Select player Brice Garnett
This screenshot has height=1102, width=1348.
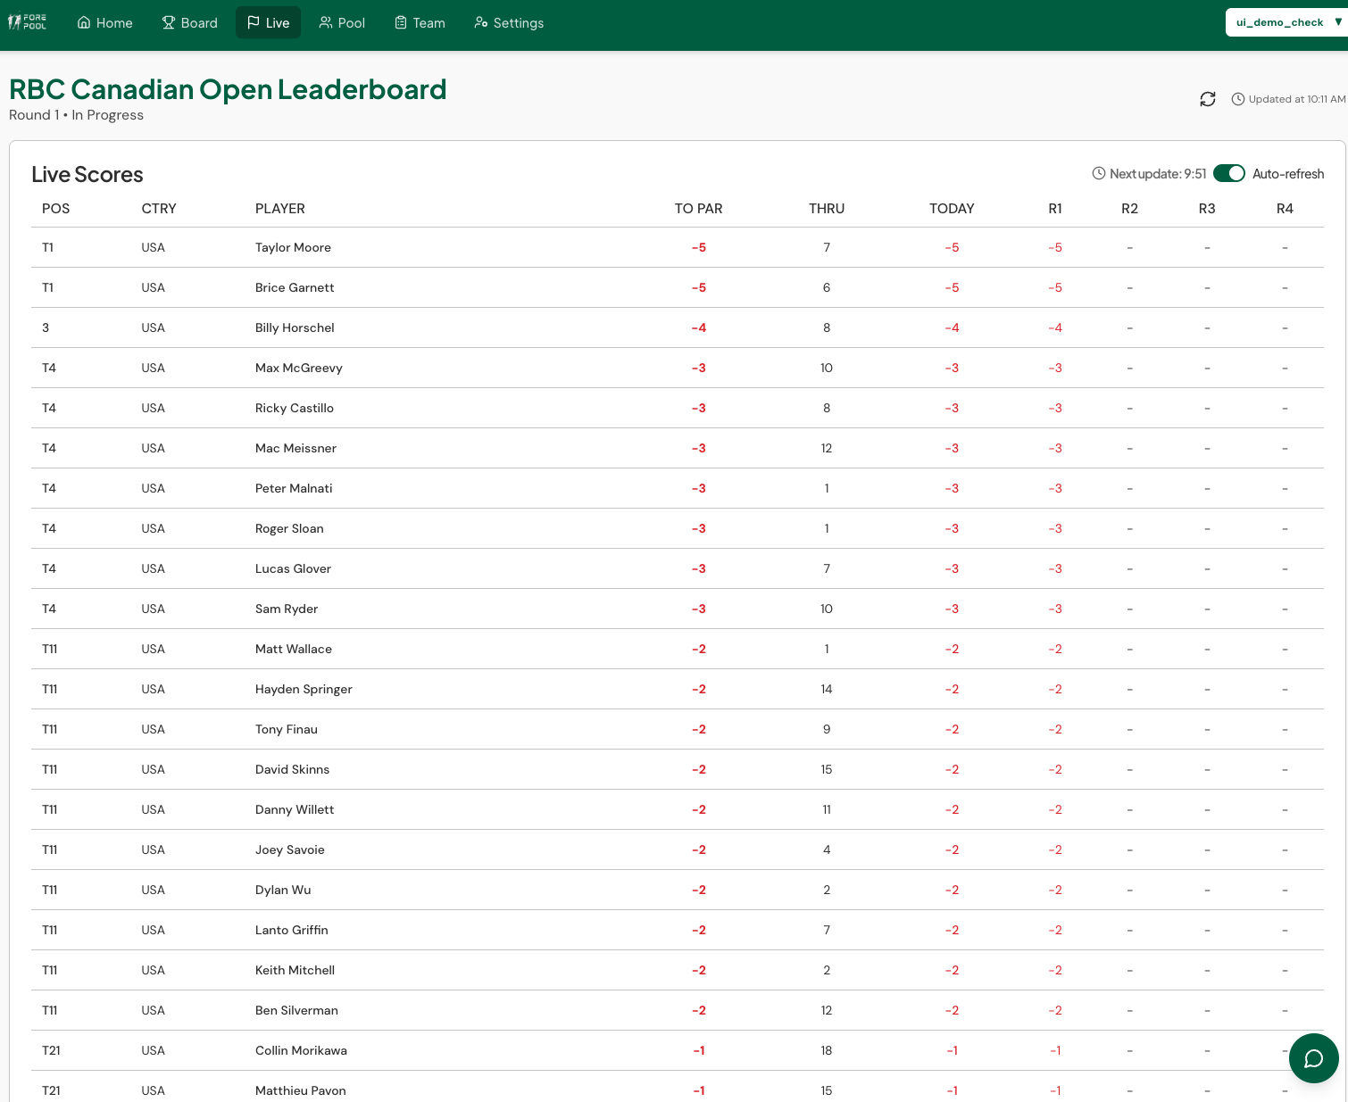click(x=295, y=287)
